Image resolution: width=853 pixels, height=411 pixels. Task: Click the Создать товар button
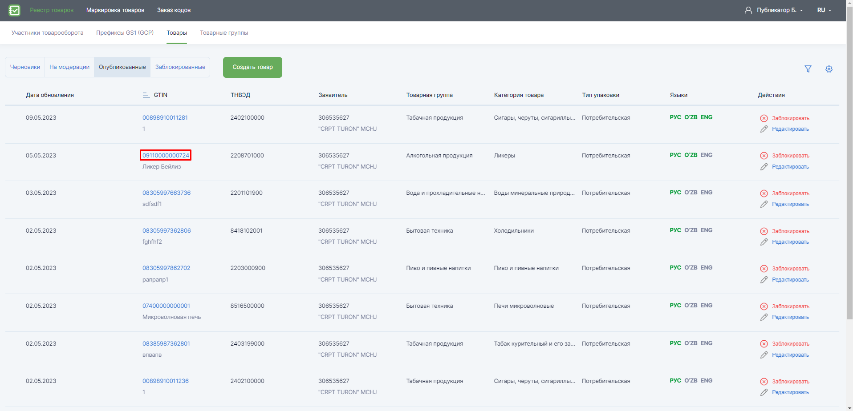tap(252, 67)
